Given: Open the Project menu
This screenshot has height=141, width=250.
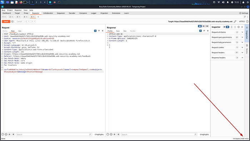Looking at the screenshot, I should 10,10.
